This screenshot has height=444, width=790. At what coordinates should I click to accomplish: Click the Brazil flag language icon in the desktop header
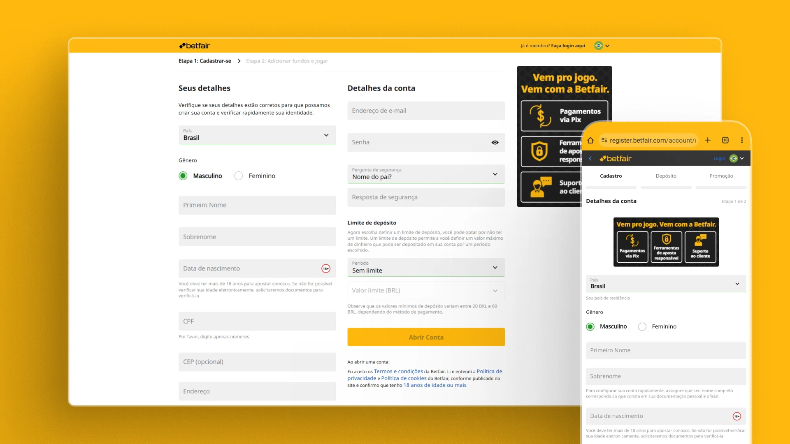(x=599, y=46)
